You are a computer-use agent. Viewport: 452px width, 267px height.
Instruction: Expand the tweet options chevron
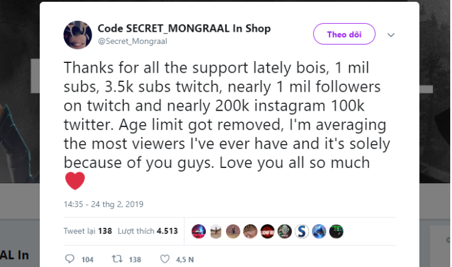click(391, 35)
